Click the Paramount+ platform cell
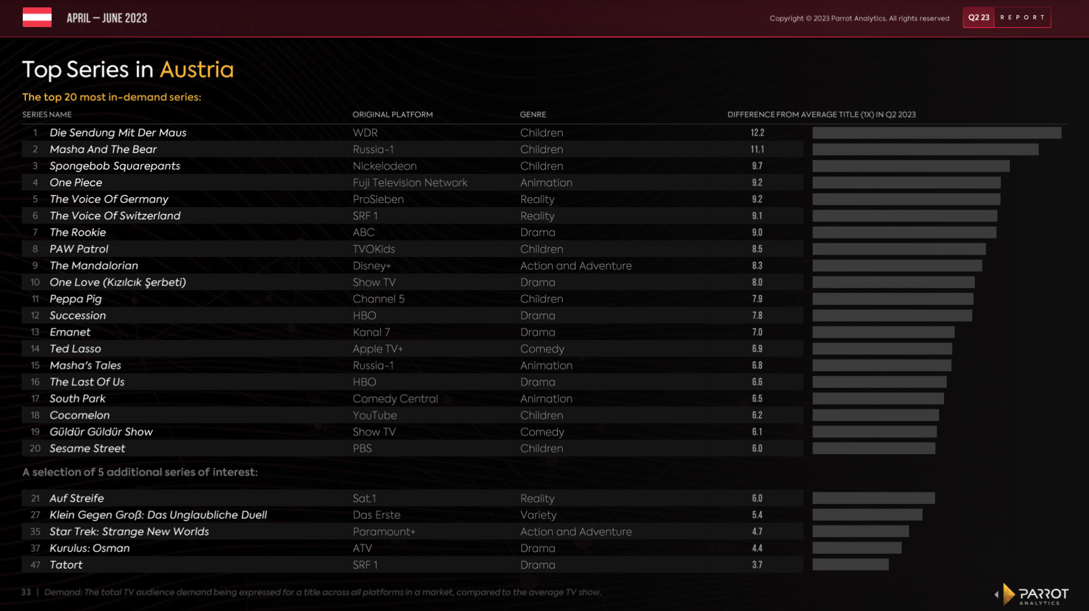This screenshot has height=611, width=1089. (x=384, y=531)
